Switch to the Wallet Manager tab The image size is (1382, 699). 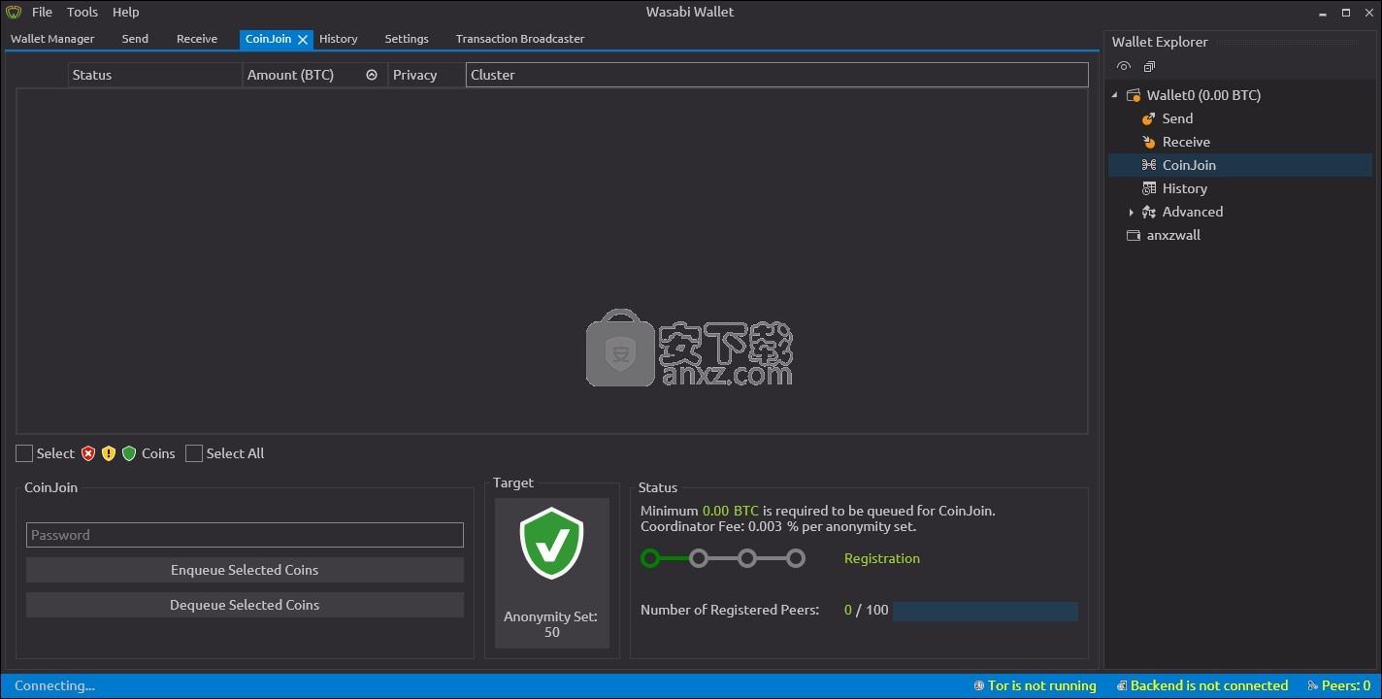52,39
